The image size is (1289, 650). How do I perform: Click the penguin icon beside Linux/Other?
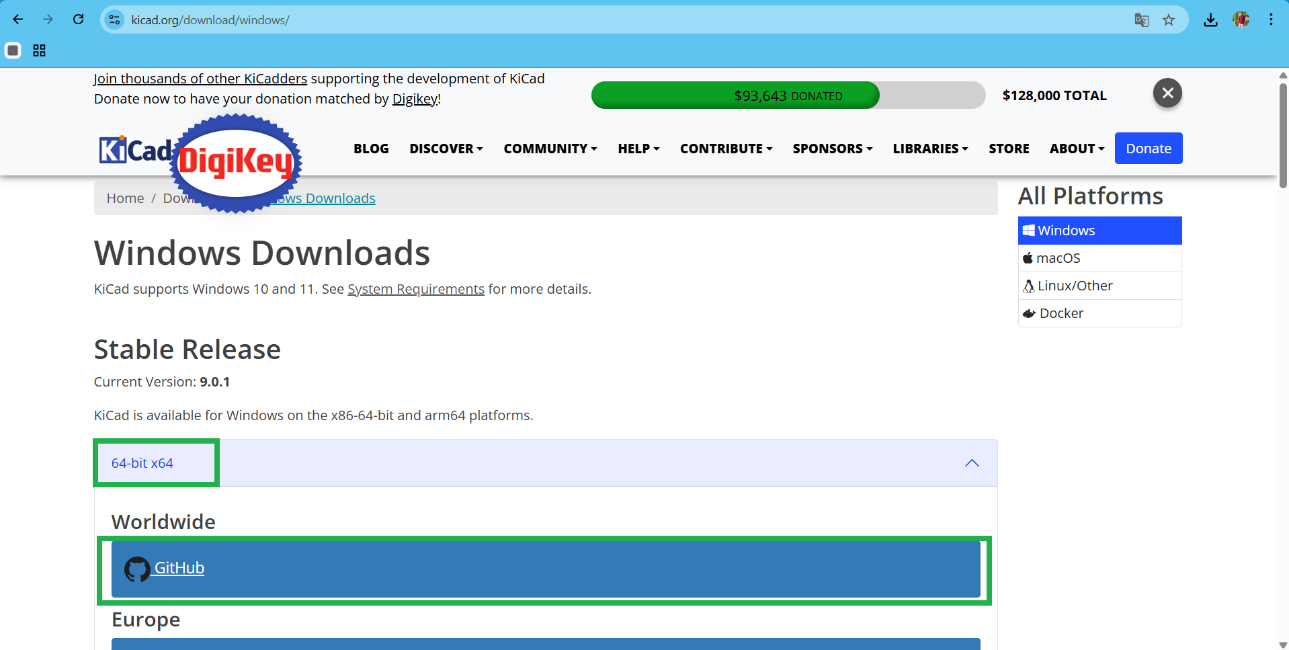(x=1028, y=286)
